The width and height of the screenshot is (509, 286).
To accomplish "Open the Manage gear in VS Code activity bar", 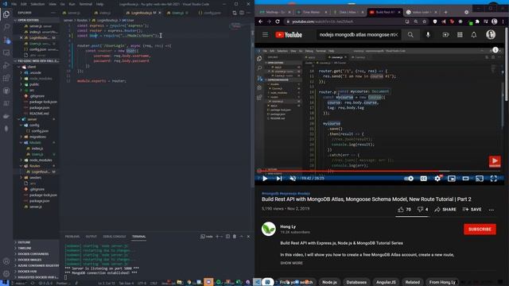I will [6, 274].
